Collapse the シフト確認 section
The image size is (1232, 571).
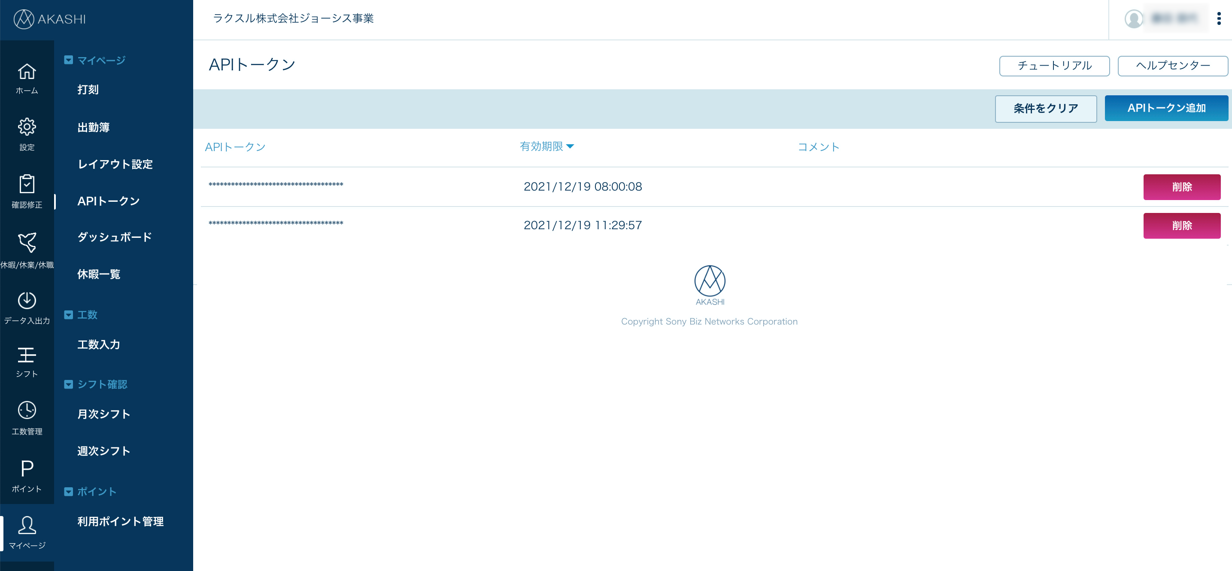pyautogui.click(x=68, y=385)
